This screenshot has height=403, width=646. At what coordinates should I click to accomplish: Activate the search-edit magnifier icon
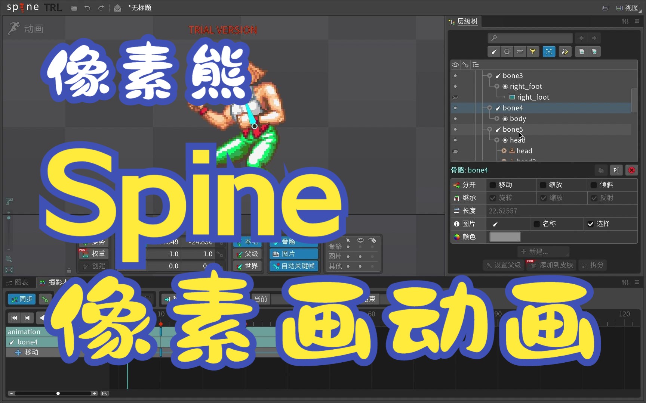click(565, 51)
